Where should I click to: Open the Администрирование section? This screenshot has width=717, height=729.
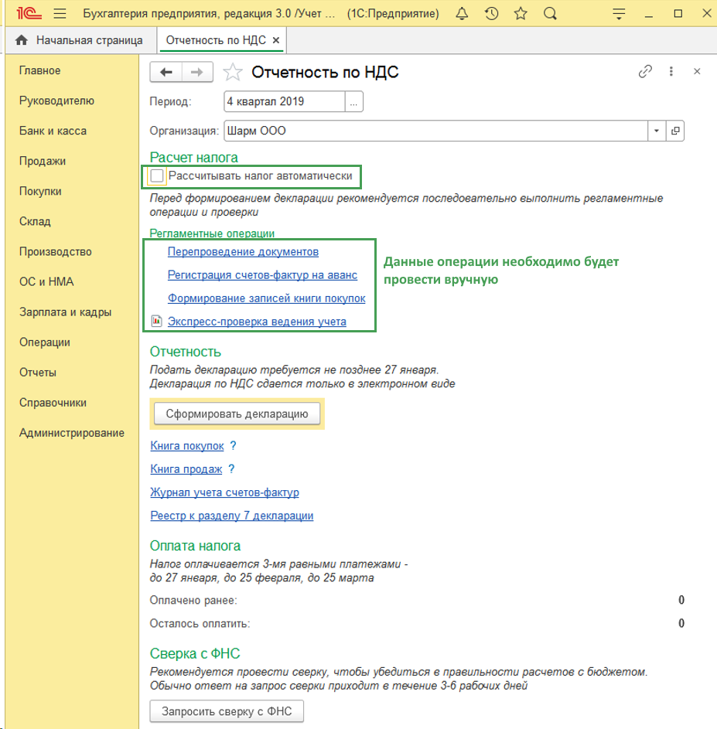point(72,434)
